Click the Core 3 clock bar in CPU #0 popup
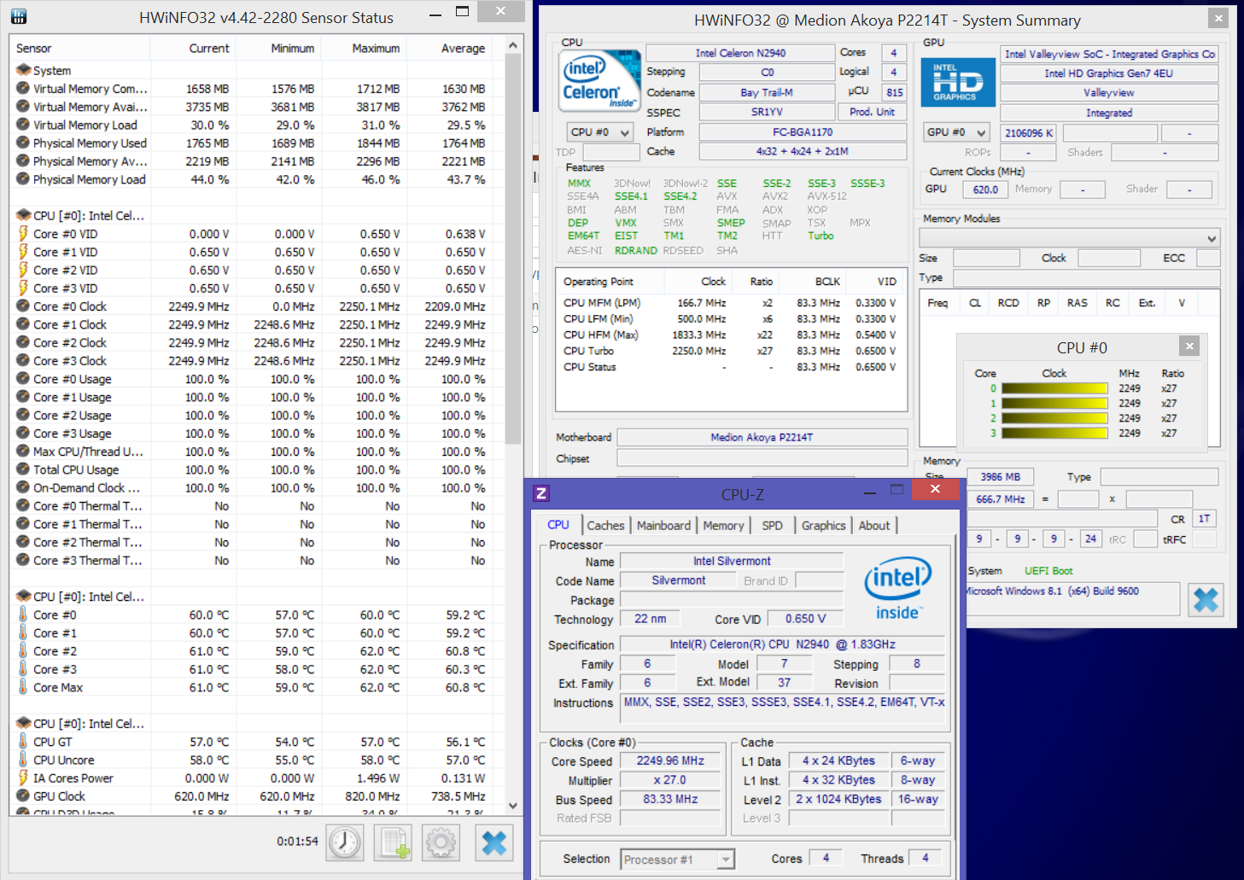Image resolution: width=1244 pixels, height=880 pixels. (x=1054, y=434)
